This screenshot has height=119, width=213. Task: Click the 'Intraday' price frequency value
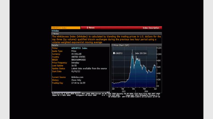click(75, 63)
